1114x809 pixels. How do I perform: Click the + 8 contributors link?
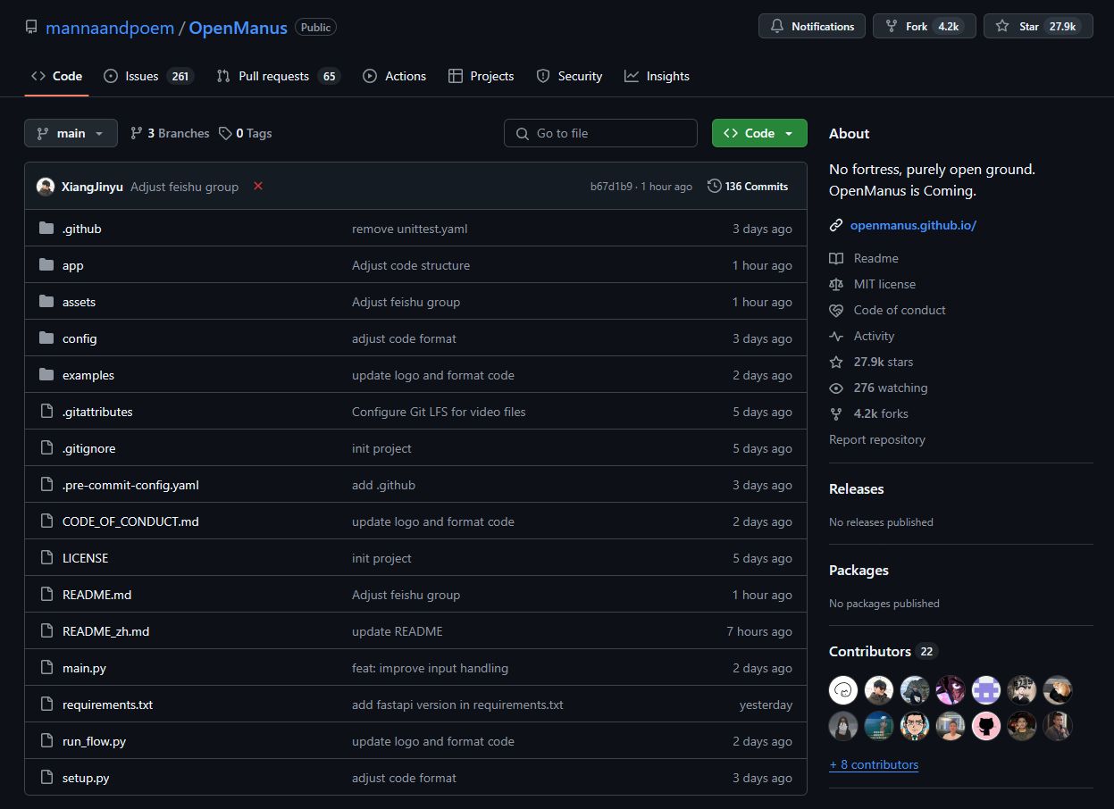(874, 764)
